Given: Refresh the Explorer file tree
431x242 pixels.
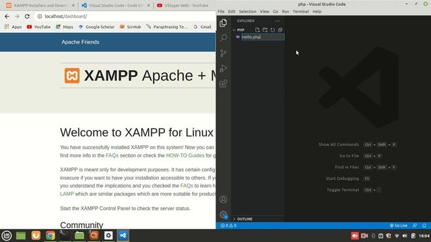Looking at the screenshot, I should coord(273,30).
